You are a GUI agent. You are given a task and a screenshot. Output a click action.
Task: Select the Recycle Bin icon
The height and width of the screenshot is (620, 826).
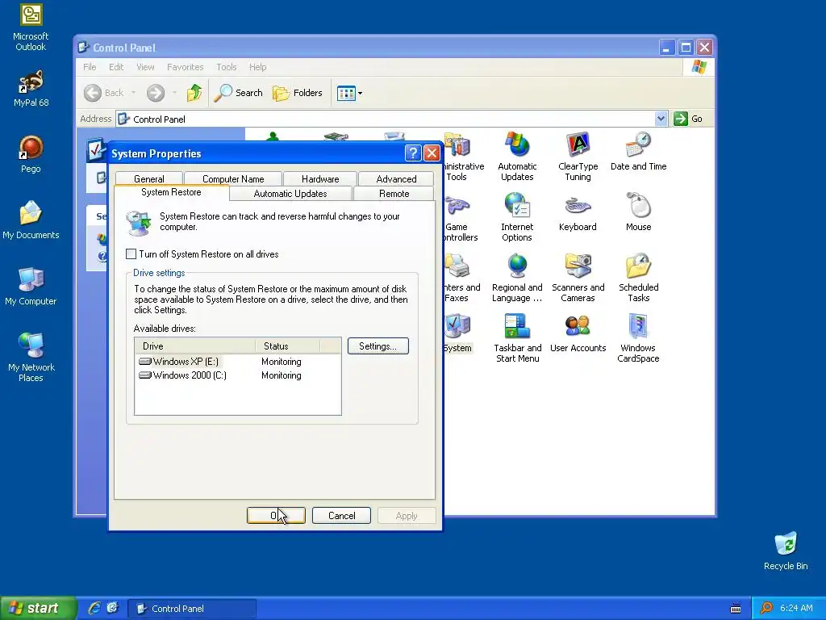click(x=786, y=551)
